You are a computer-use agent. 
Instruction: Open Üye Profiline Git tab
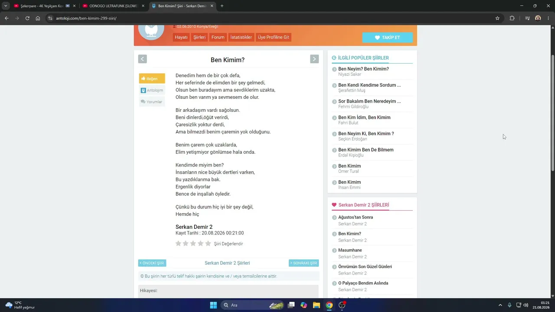click(274, 37)
